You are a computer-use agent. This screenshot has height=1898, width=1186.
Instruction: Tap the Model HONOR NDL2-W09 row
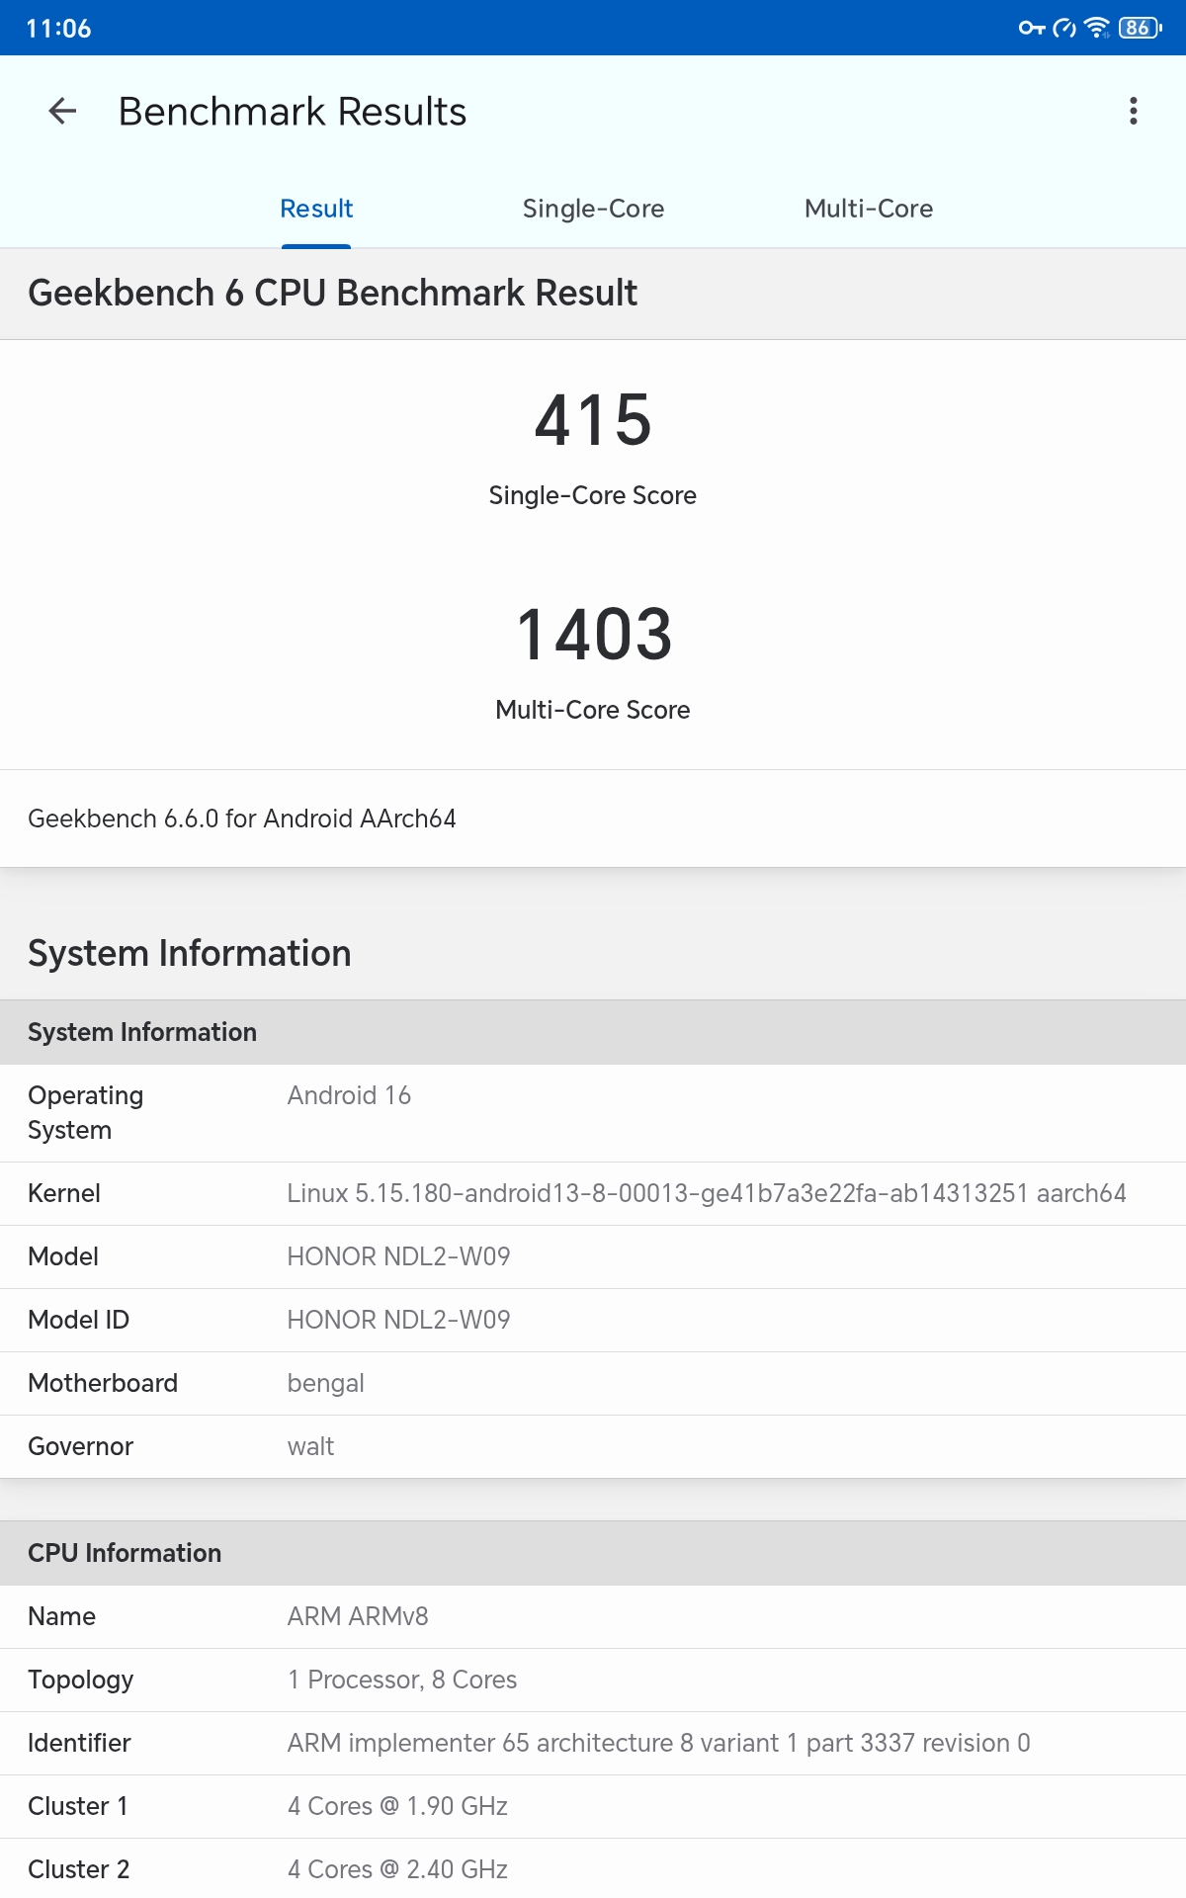[x=593, y=1256]
